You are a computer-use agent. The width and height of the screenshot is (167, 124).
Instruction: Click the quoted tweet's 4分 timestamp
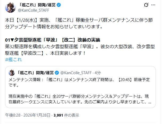(x=98, y=73)
